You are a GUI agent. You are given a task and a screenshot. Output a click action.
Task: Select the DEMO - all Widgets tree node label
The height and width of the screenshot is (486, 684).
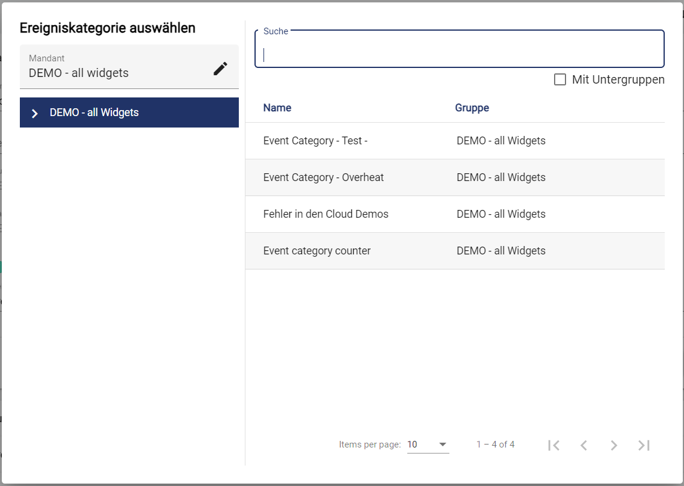coord(94,112)
